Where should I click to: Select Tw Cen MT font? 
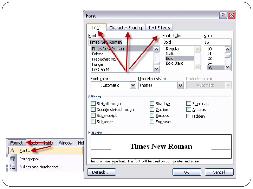[101, 69]
